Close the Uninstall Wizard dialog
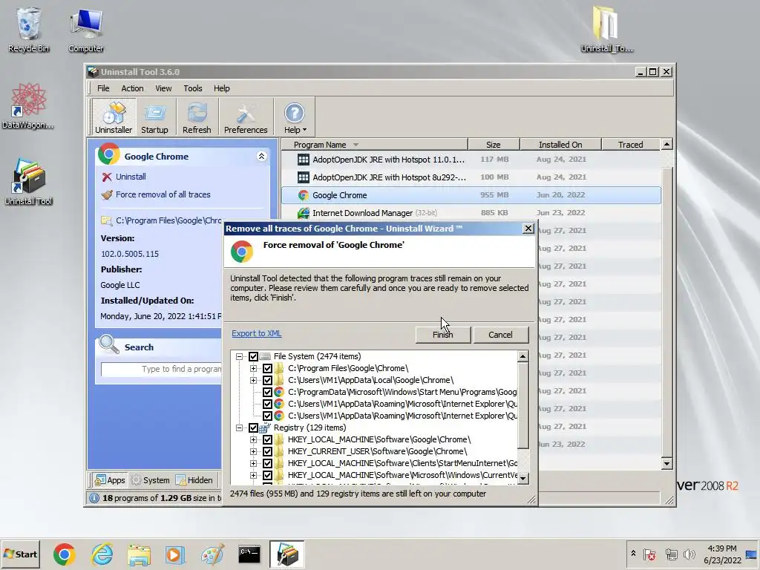This screenshot has height=570, width=760. pyautogui.click(x=528, y=229)
